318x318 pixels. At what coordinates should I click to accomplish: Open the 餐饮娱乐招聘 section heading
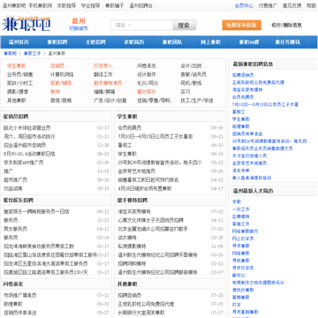tap(19, 201)
